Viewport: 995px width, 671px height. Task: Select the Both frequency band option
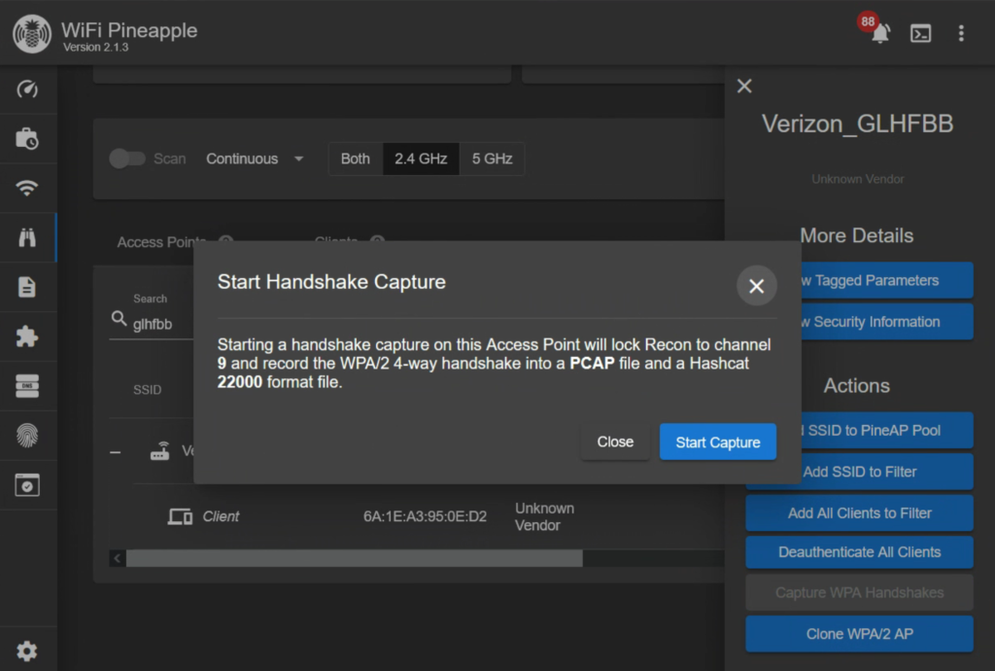pos(356,159)
